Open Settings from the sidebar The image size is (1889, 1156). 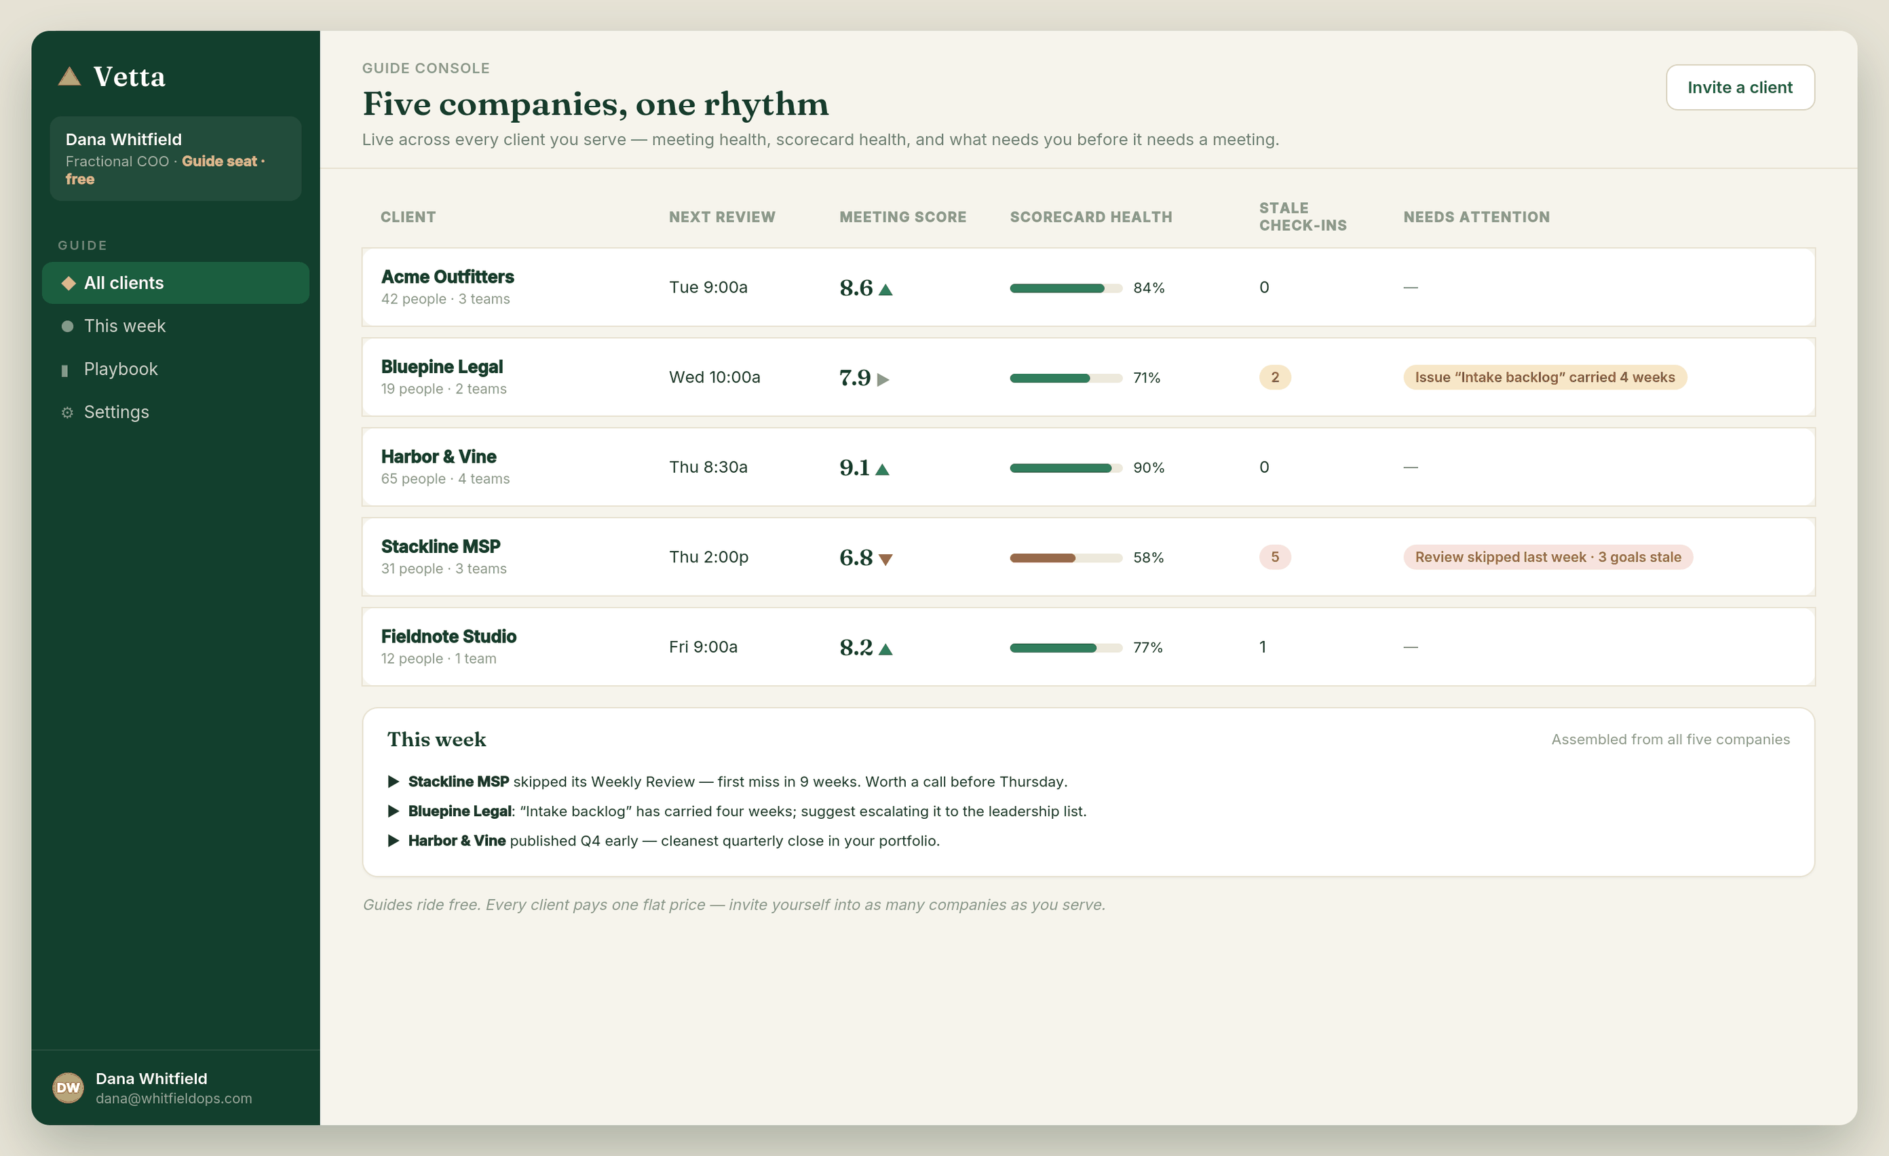tap(176, 412)
